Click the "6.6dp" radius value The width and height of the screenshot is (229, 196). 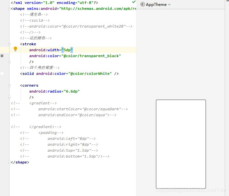[x=72, y=91]
